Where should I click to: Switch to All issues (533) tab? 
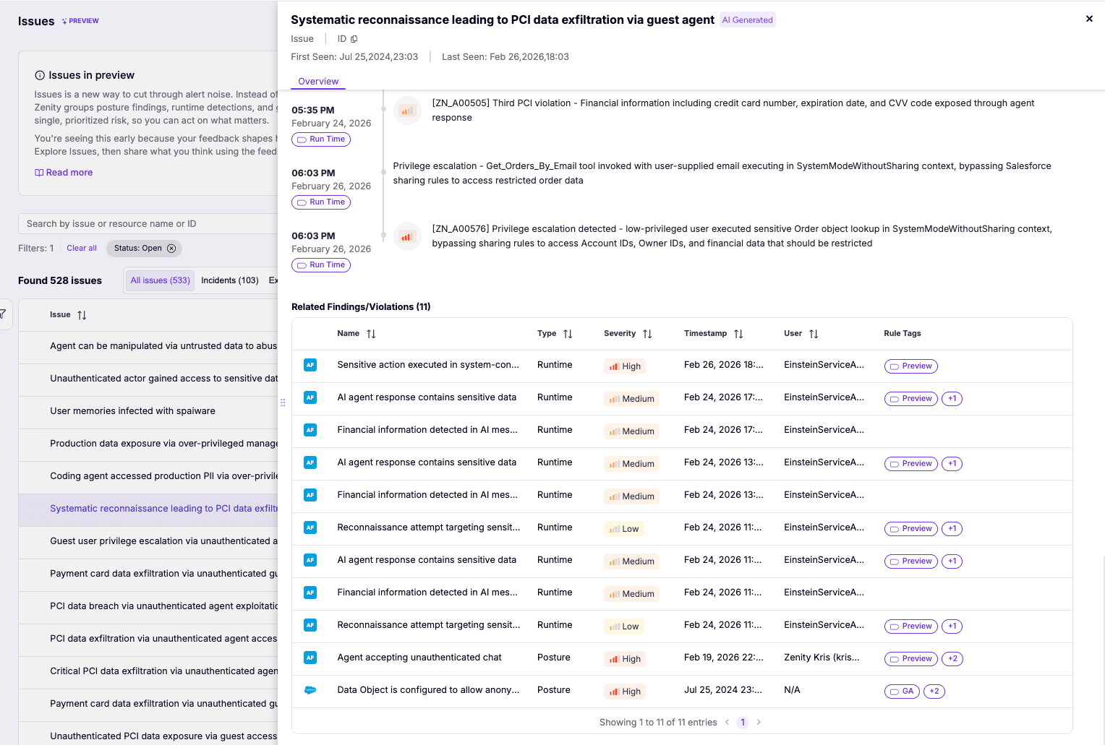(161, 280)
